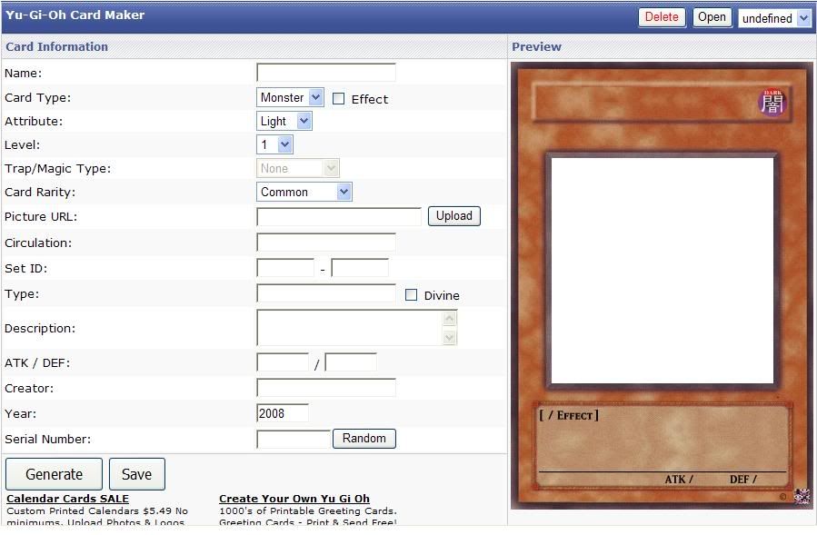The width and height of the screenshot is (817, 535).
Task: Open the Level dropdown
Action: tap(275, 144)
